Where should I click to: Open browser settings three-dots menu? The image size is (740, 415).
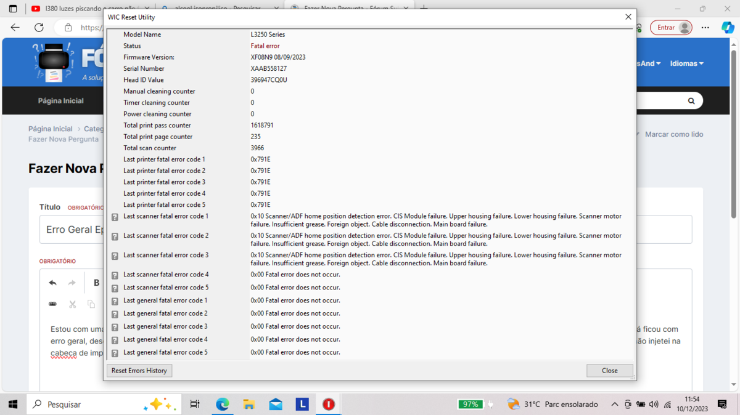[705, 28]
